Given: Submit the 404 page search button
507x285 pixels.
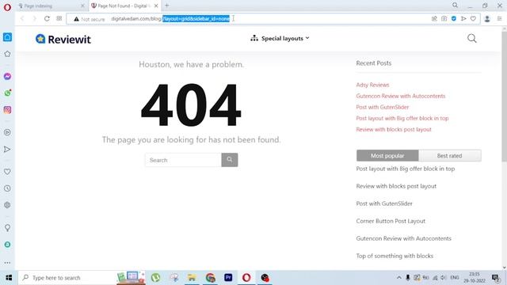Looking at the screenshot, I should (x=230, y=160).
